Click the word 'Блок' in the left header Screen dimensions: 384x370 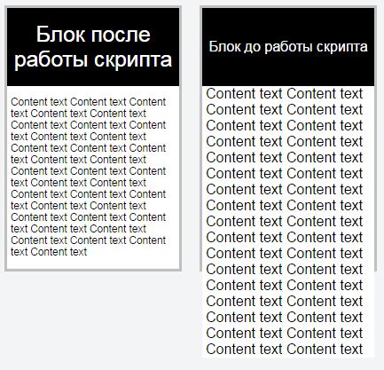[61, 35]
